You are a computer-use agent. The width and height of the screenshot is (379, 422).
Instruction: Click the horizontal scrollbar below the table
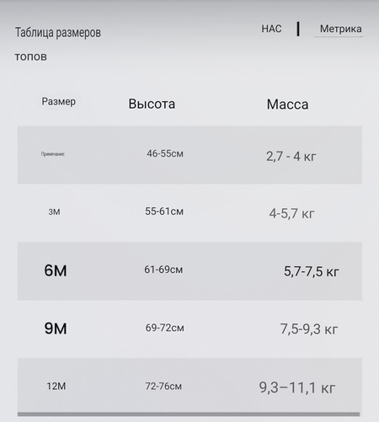tap(189, 414)
